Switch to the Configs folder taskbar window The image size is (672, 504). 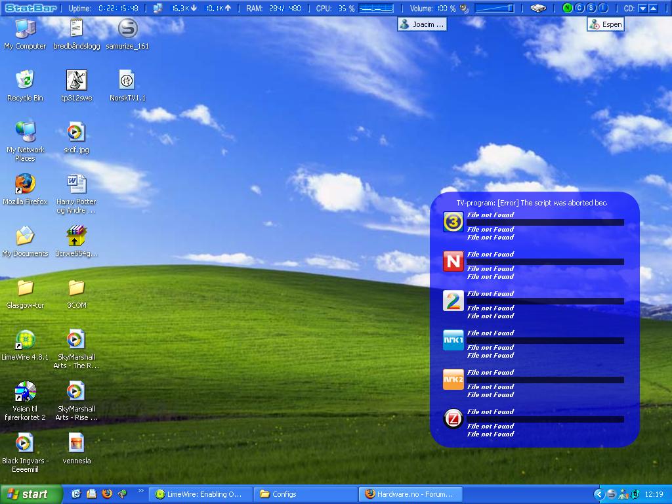pyautogui.click(x=306, y=494)
